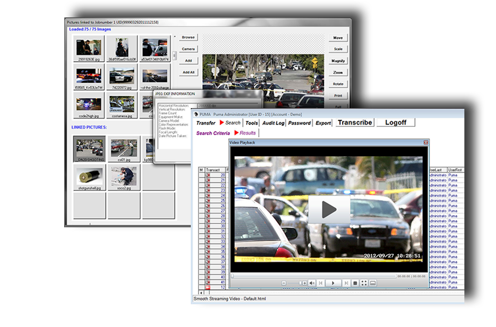Click the scroll-up arrow of the thumbnail list
The height and width of the screenshot is (327, 496).
point(174,37)
